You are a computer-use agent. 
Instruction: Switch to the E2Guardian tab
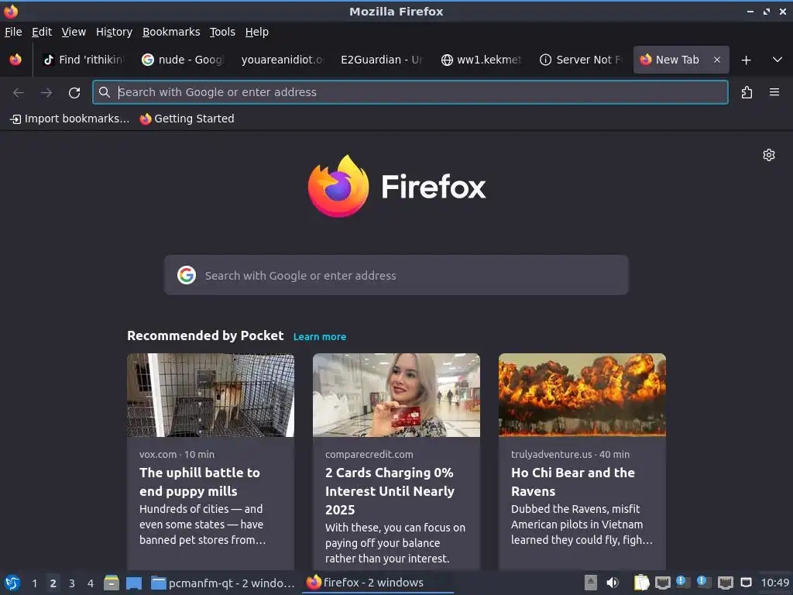[381, 60]
